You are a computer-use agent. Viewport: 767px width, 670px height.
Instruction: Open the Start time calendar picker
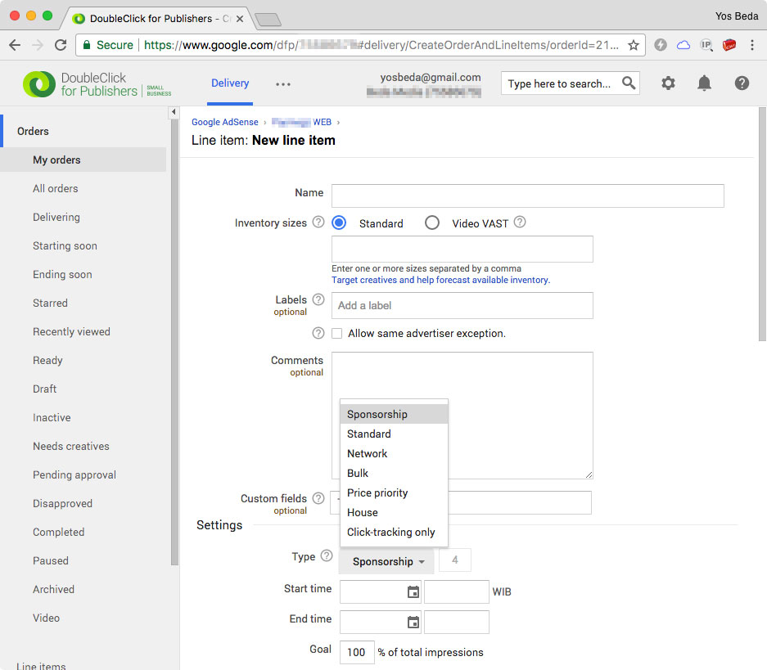pyautogui.click(x=413, y=591)
